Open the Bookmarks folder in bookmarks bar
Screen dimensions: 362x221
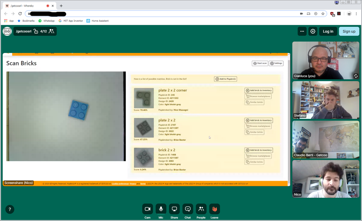coord(26,21)
